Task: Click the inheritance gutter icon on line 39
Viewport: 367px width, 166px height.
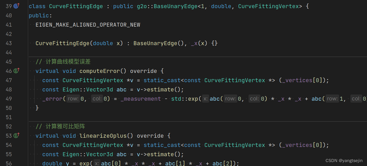Action: [17, 6]
